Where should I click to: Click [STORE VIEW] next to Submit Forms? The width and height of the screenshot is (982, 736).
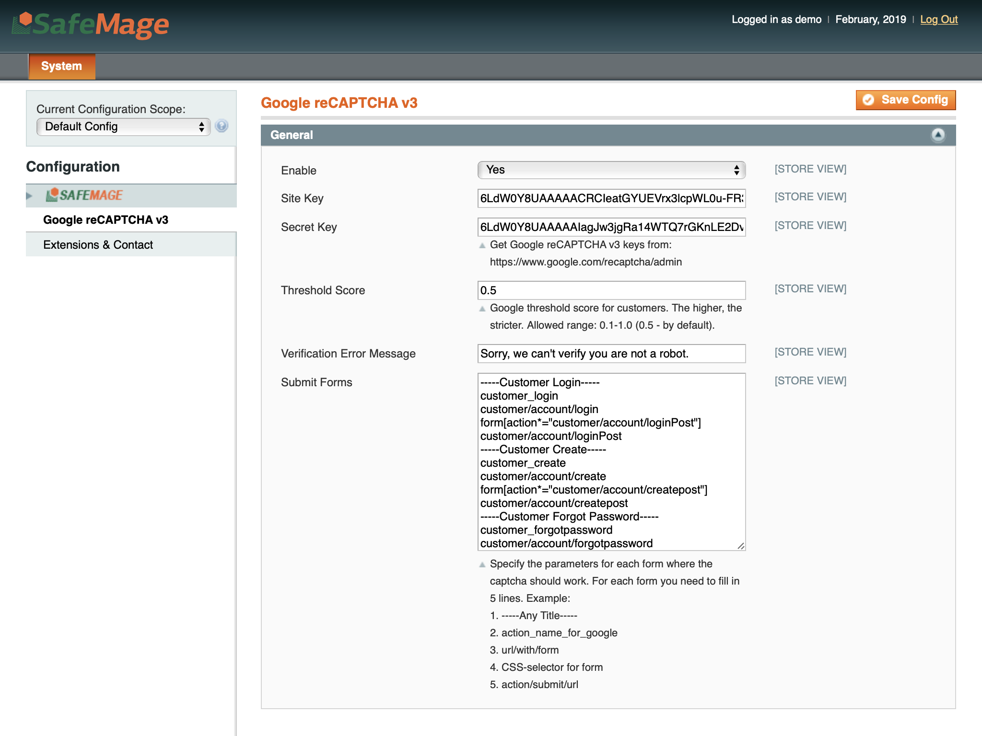click(810, 380)
